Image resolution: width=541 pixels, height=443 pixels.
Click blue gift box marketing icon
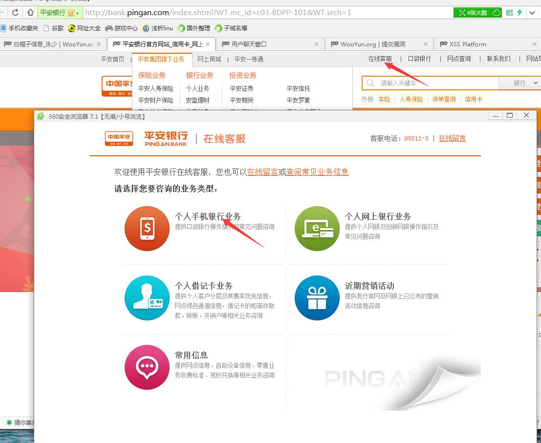pos(317,298)
